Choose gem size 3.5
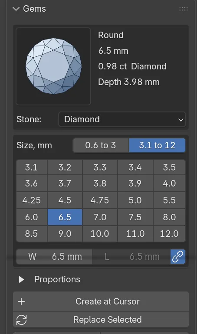Viewport: 197px width, 334px height. [169, 167]
